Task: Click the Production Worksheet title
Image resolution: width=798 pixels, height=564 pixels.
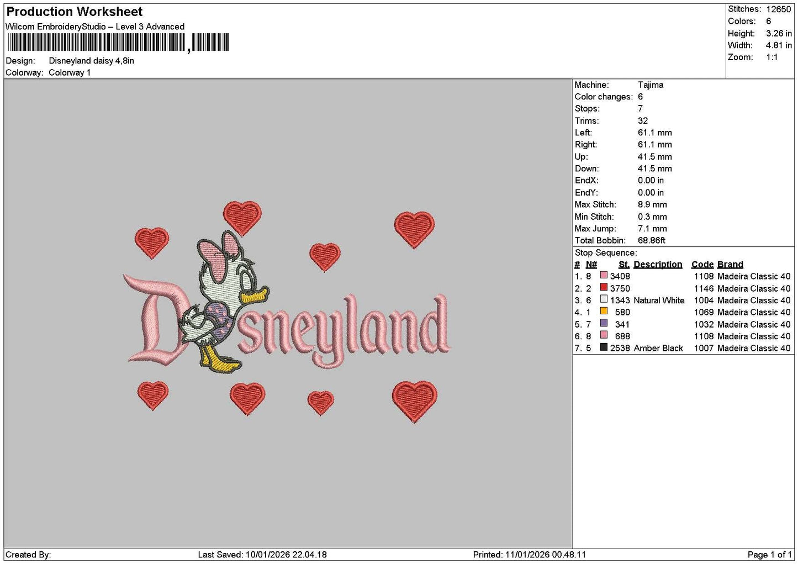Action: [x=74, y=12]
